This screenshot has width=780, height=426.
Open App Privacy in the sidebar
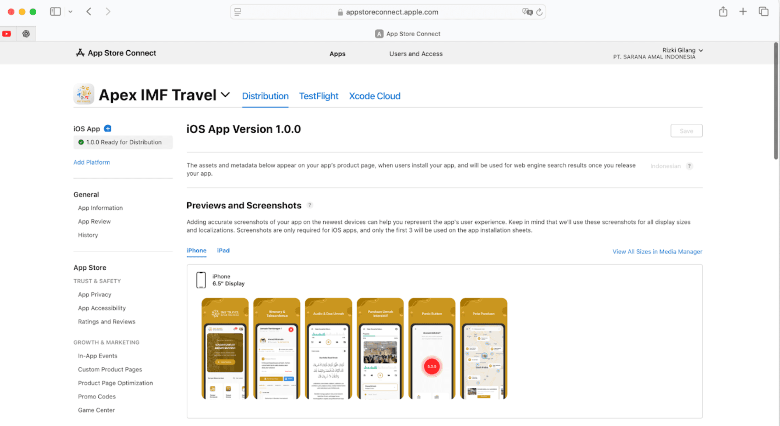pyautogui.click(x=95, y=295)
